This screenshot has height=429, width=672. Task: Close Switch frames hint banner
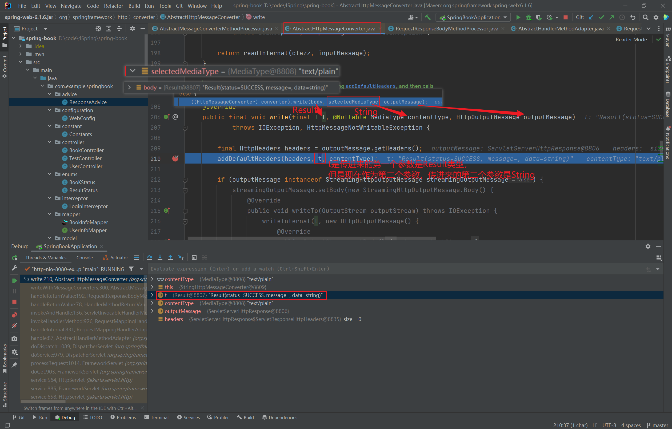click(143, 408)
